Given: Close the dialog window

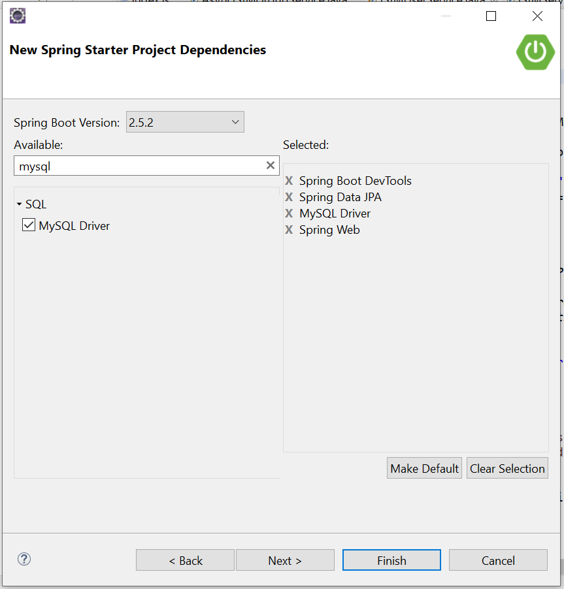Looking at the screenshot, I should [537, 16].
